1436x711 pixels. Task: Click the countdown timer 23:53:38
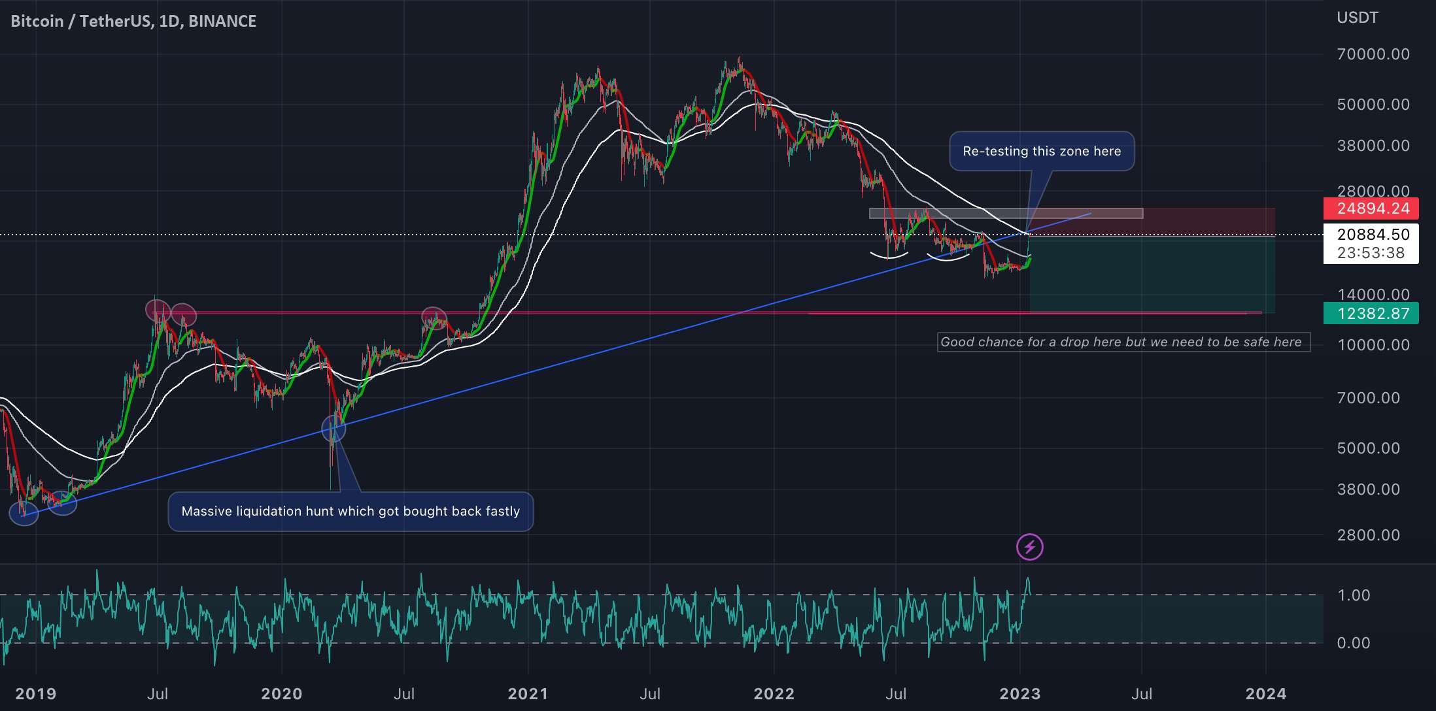click(x=1371, y=253)
